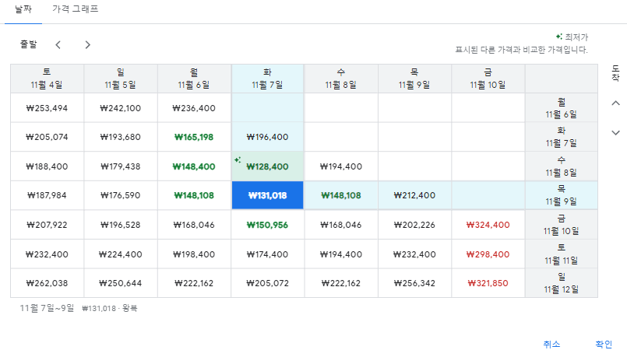627x357 pixels.
Task: Select the ₩187,984 price cell
Action: (x=47, y=195)
